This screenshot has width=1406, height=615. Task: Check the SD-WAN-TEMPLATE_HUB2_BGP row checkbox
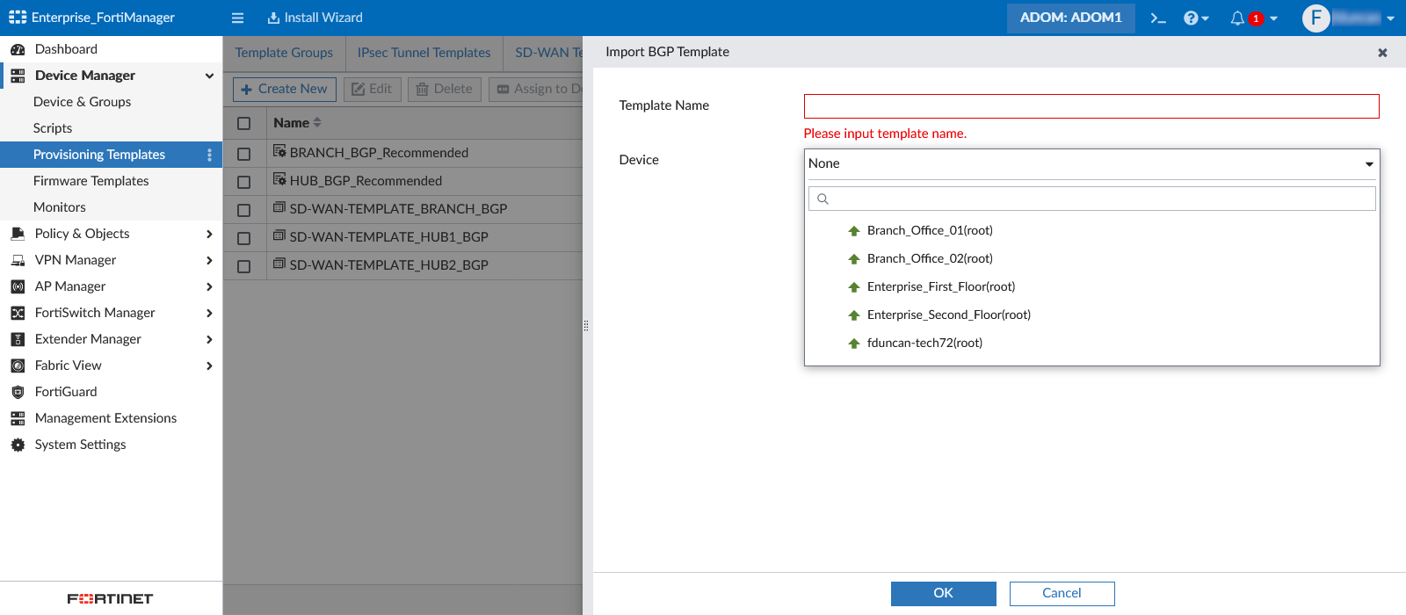(244, 266)
